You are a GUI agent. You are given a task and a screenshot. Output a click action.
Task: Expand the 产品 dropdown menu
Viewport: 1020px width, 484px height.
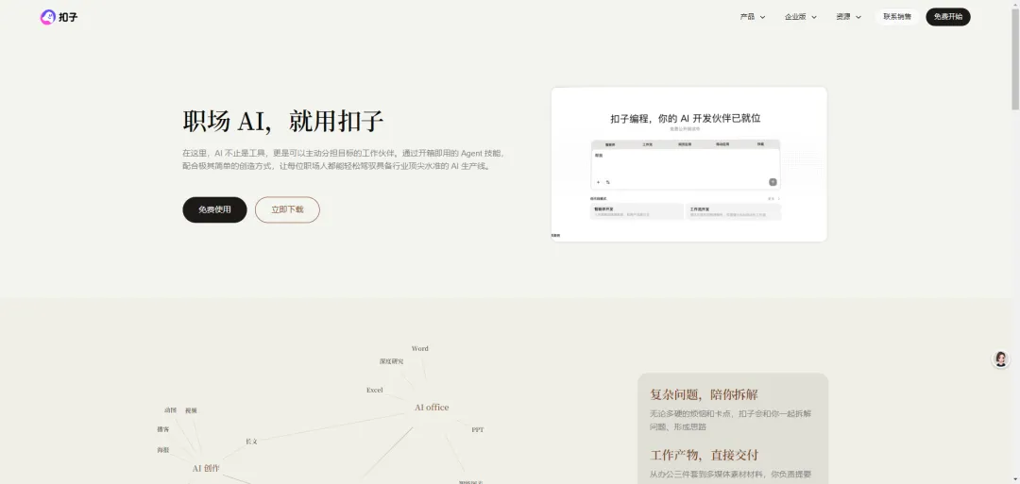pyautogui.click(x=753, y=17)
